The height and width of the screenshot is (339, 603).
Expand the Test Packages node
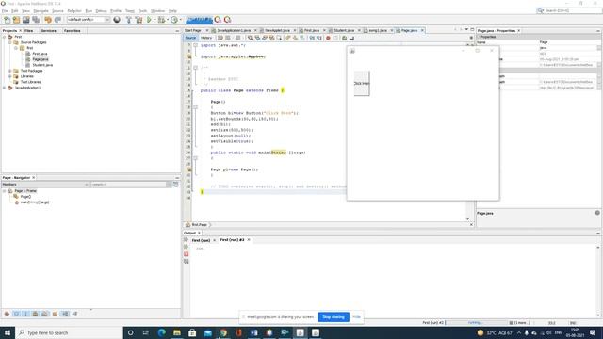pyautogui.click(x=10, y=71)
